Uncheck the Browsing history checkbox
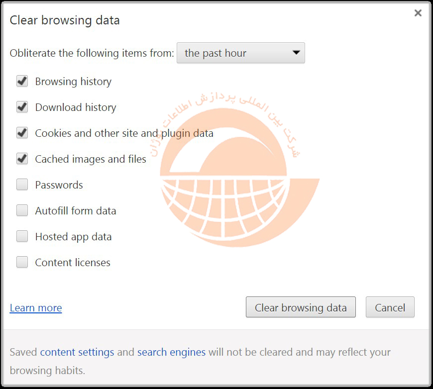The image size is (433, 389). (22, 81)
